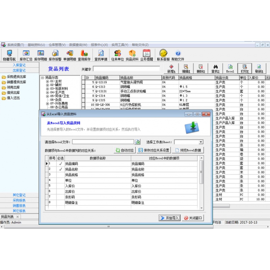Viewport: 270px width, 270px height.
Task: Click browse Excel file icon
Action: [138, 142]
